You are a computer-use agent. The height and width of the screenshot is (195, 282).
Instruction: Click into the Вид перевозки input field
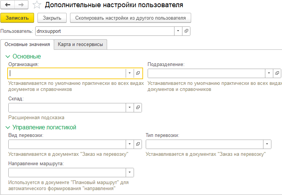coord(67,144)
